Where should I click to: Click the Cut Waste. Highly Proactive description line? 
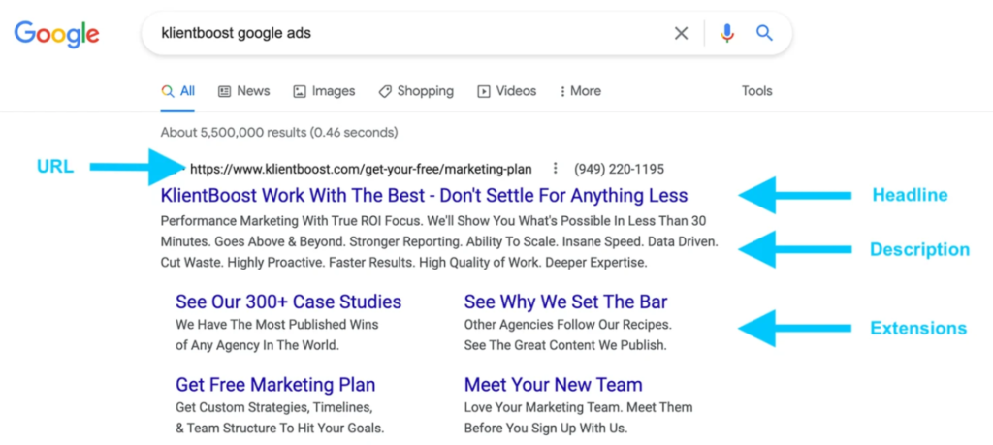[404, 262]
